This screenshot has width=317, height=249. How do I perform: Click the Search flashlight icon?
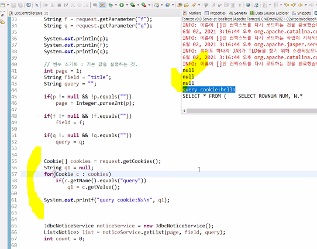[194, 5]
